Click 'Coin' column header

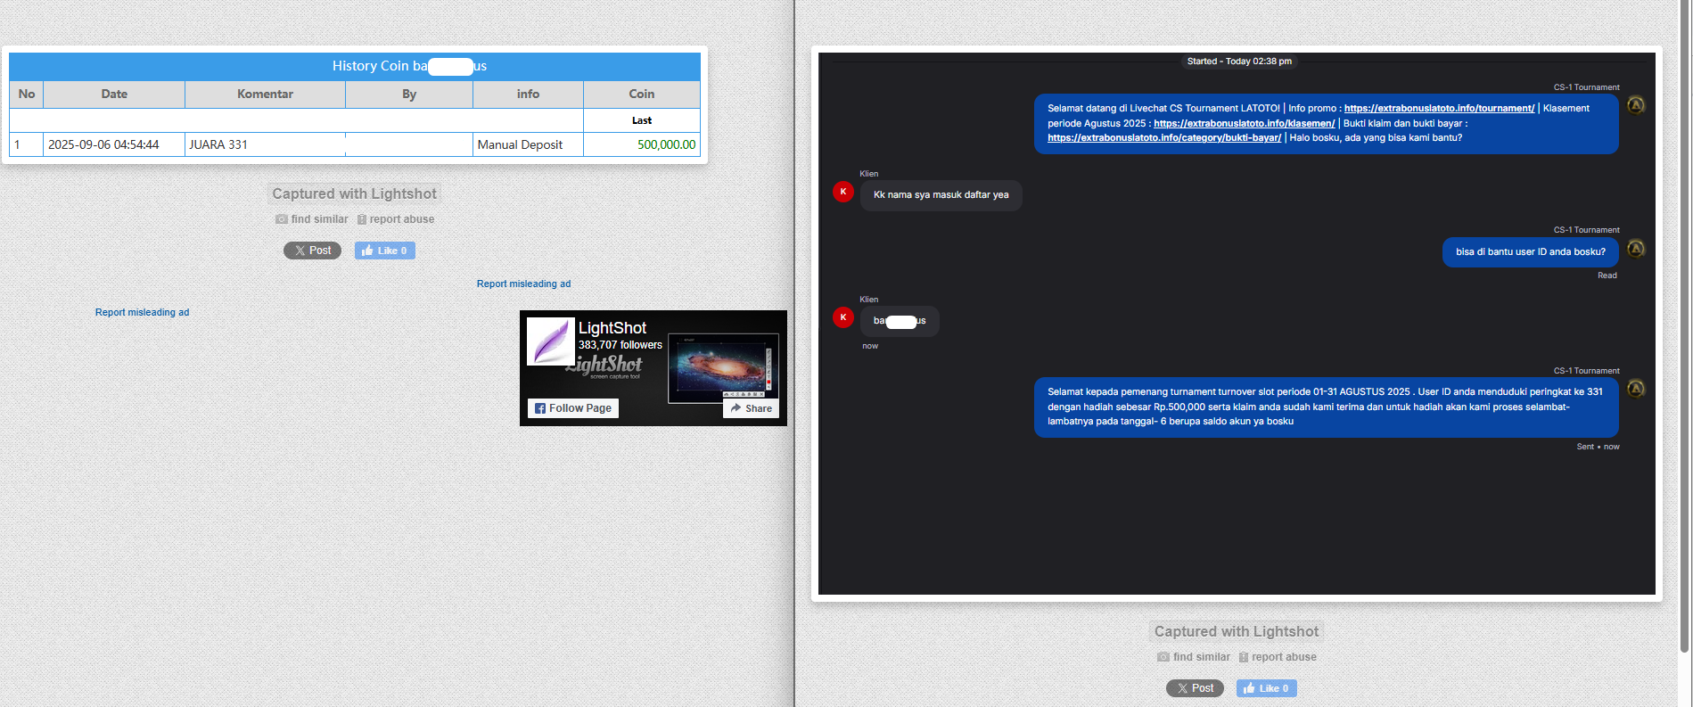642,94
